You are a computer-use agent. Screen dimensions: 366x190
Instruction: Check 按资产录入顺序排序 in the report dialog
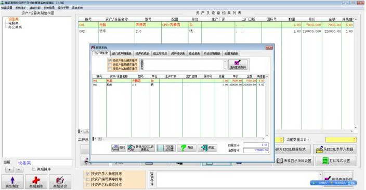[x=110, y=61]
